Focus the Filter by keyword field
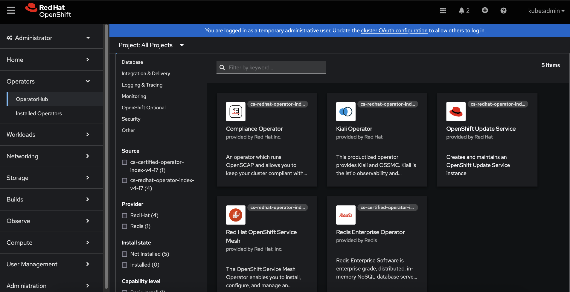The width and height of the screenshot is (570, 292). [x=275, y=67]
